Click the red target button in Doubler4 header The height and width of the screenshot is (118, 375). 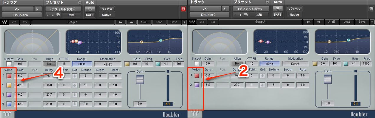click(x=183, y=9)
